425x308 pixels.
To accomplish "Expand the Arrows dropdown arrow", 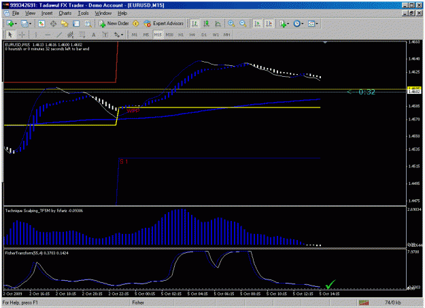I will pyautogui.click(x=122, y=35).
